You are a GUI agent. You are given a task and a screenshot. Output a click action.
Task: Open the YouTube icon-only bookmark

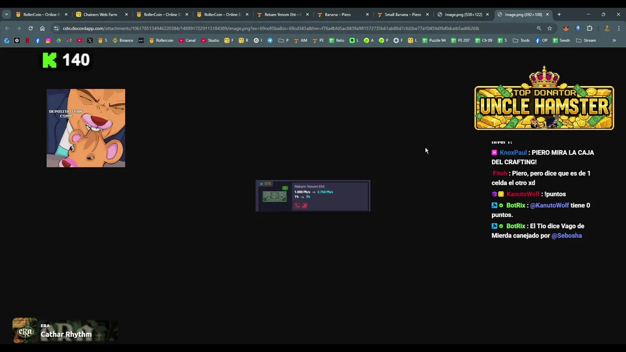(x=79, y=41)
